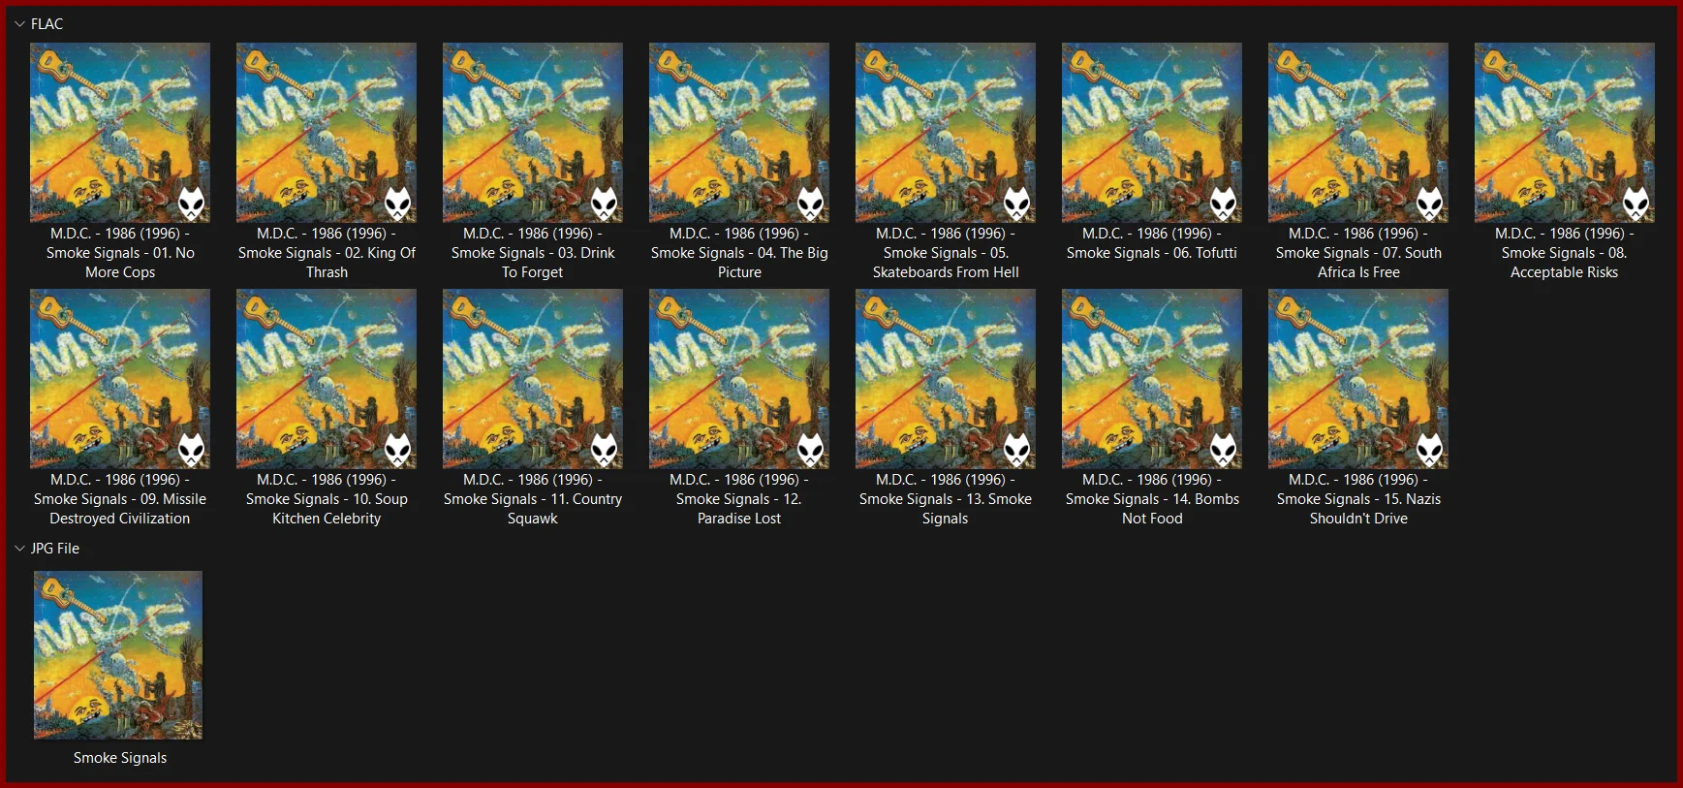Select the JPG File group header label
Image resolution: width=1683 pixels, height=788 pixels.
(x=55, y=549)
